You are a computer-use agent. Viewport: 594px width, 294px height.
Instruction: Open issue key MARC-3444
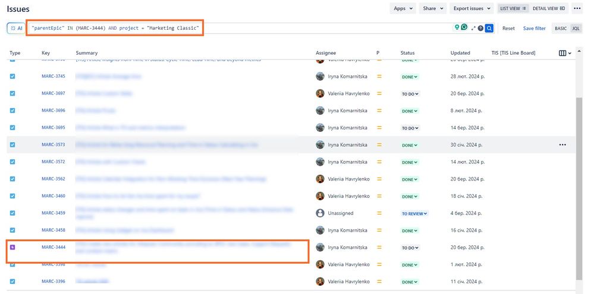[54, 248]
